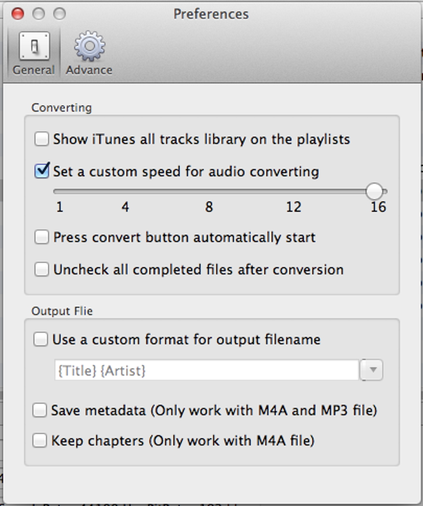Uncheck Set a custom speed checkbox

(42, 171)
